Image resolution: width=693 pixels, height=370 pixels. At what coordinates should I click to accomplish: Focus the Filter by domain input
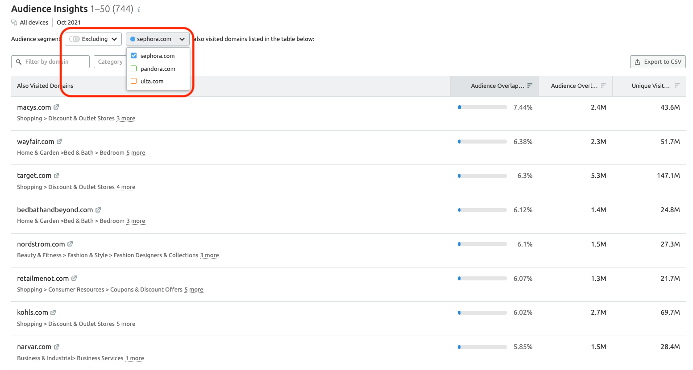pos(50,62)
